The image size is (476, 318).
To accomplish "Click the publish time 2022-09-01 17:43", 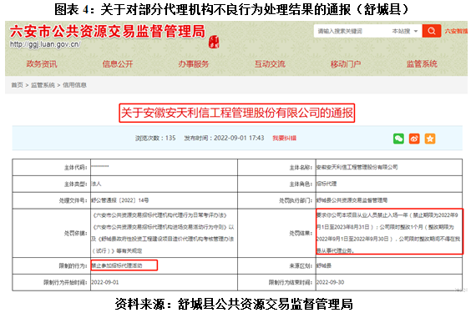I will [224, 138].
